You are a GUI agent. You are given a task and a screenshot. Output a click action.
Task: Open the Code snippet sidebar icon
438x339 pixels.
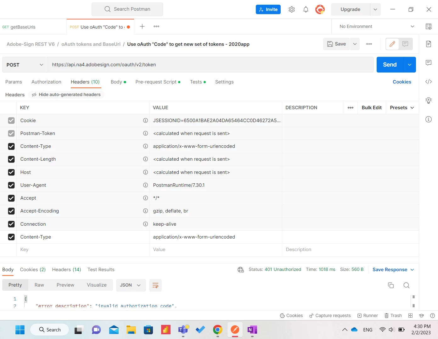tap(429, 82)
